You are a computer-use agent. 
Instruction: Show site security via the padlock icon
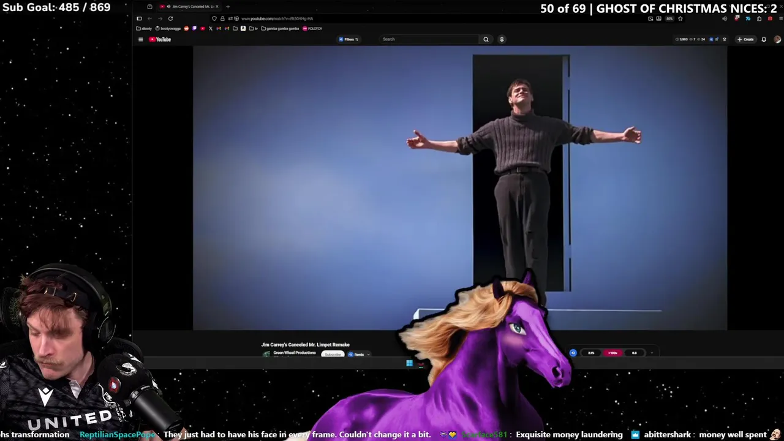222,18
